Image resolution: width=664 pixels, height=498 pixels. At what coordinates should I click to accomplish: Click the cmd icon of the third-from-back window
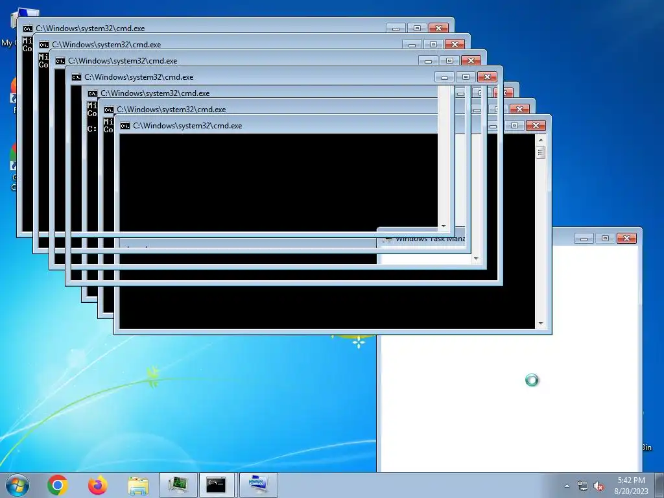pos(60,61)
